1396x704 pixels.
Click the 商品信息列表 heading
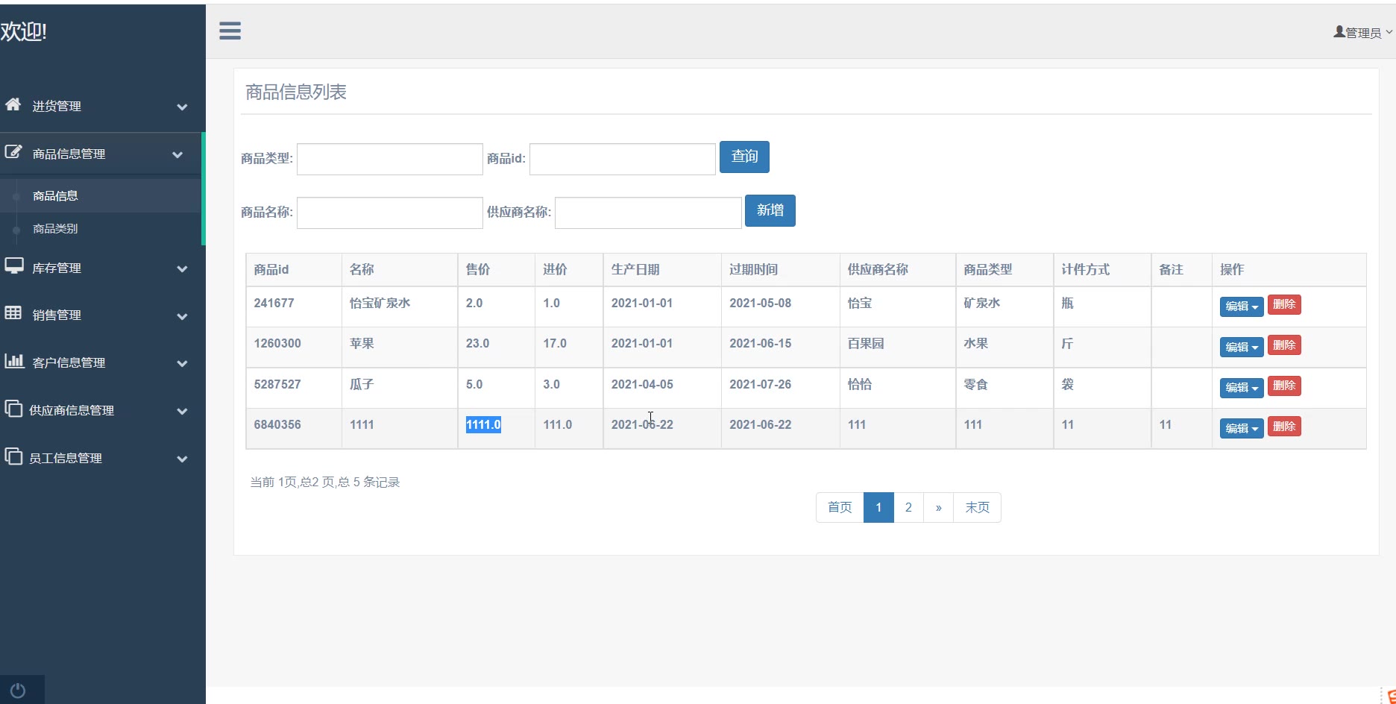pos(296,92)
